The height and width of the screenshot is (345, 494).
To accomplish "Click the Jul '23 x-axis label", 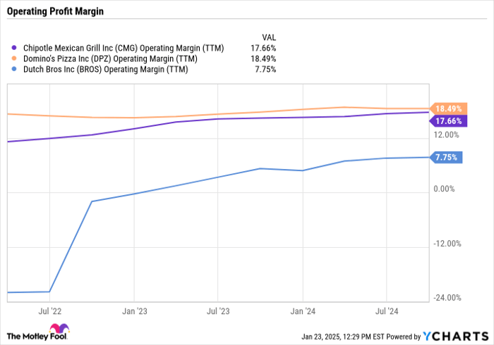I will tap(218, 311).
